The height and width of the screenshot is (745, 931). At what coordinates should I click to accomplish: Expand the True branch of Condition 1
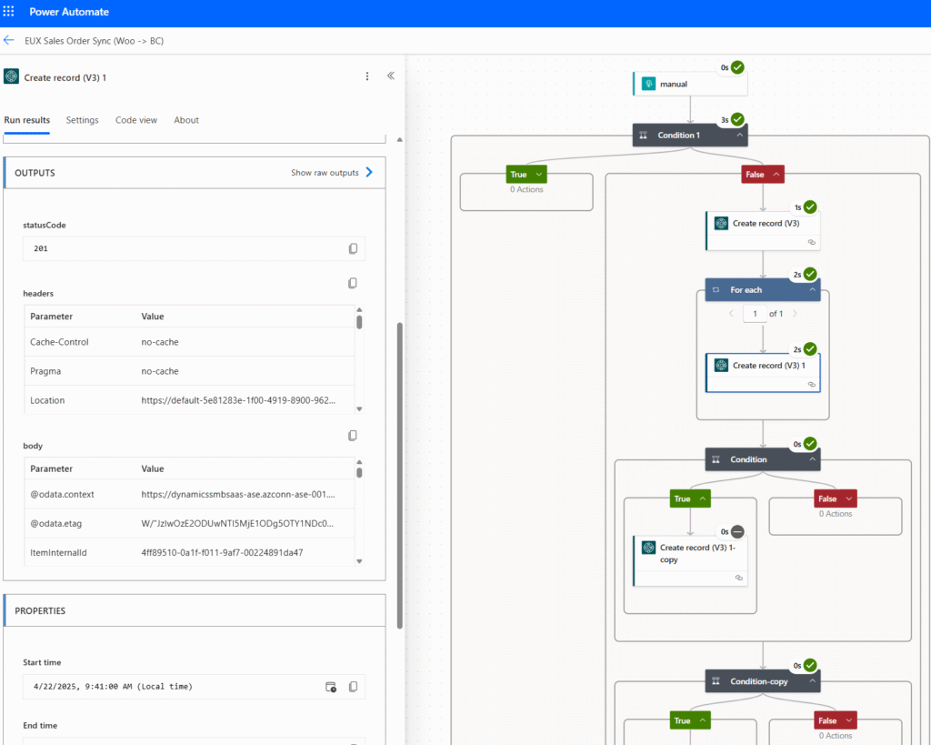[539, 174]
